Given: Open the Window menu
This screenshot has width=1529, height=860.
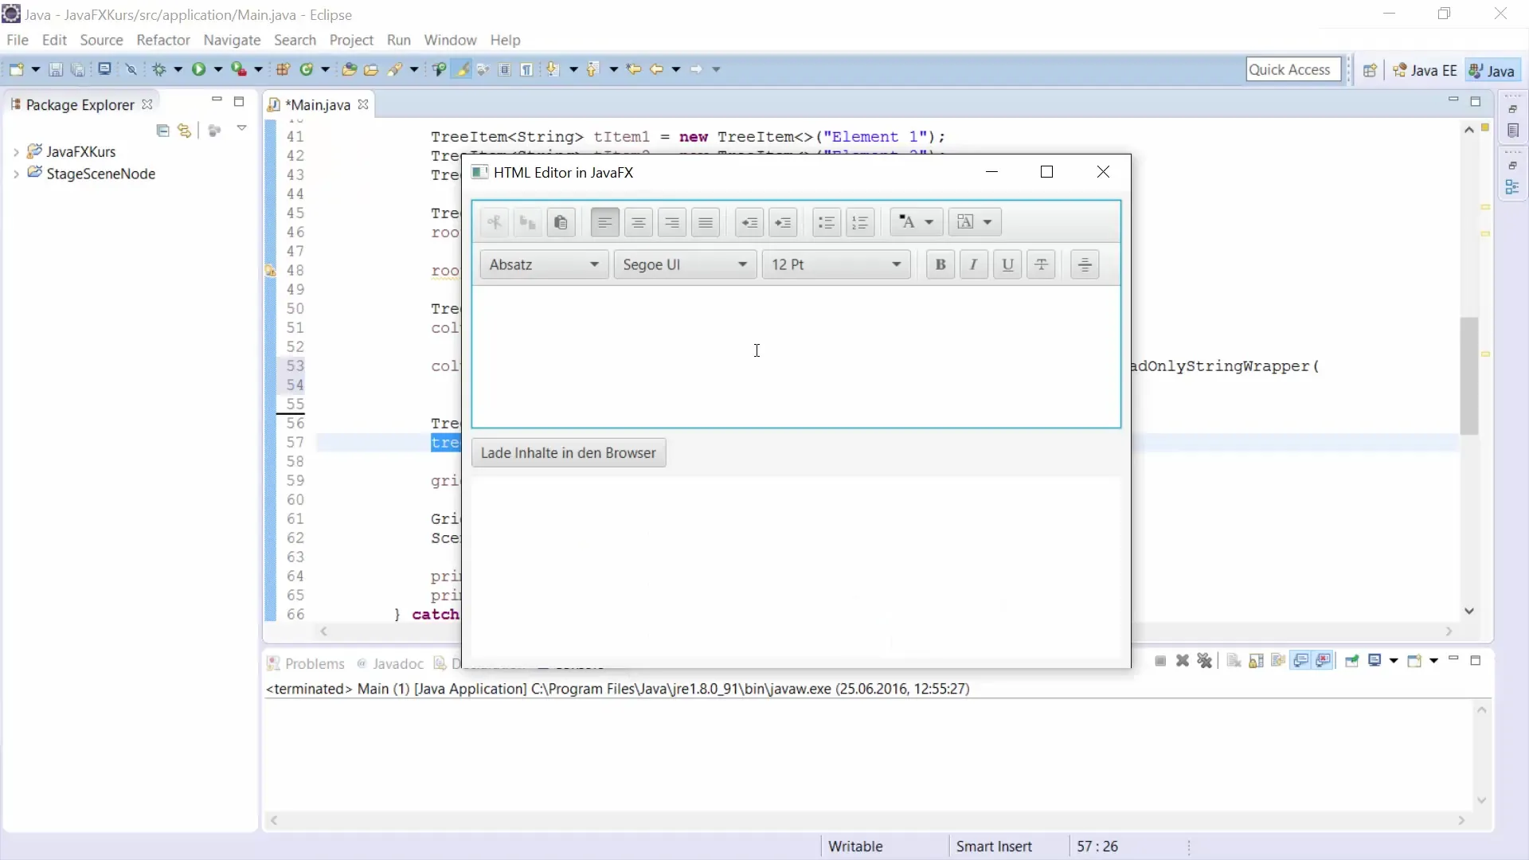Looking at the screenshot, I should [x=450, y=40].
